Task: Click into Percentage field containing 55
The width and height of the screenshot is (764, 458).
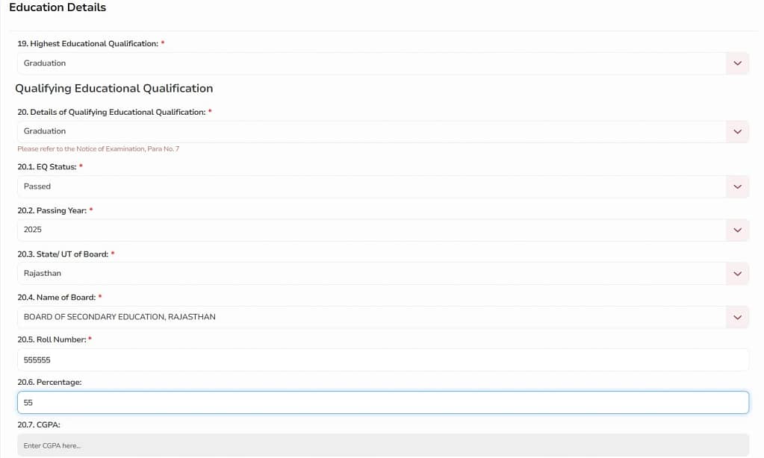Action: coord(382,402)
